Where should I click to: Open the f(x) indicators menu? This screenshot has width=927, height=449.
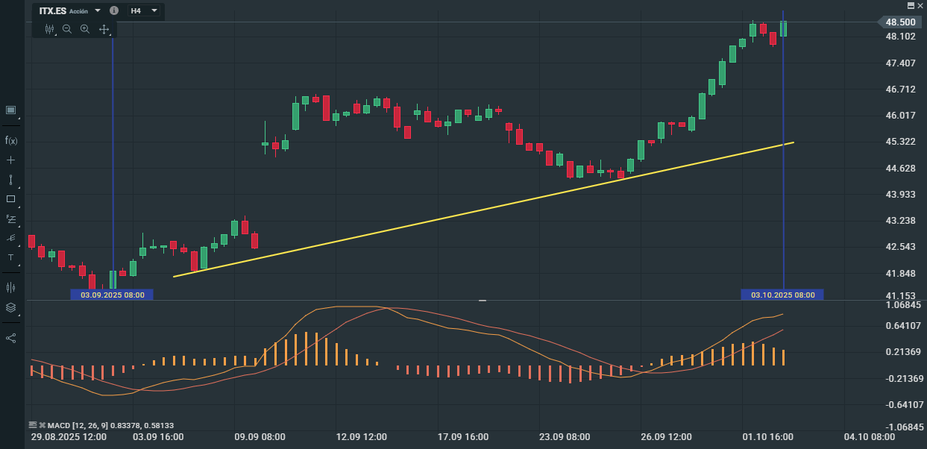click(x=11, y=140)
